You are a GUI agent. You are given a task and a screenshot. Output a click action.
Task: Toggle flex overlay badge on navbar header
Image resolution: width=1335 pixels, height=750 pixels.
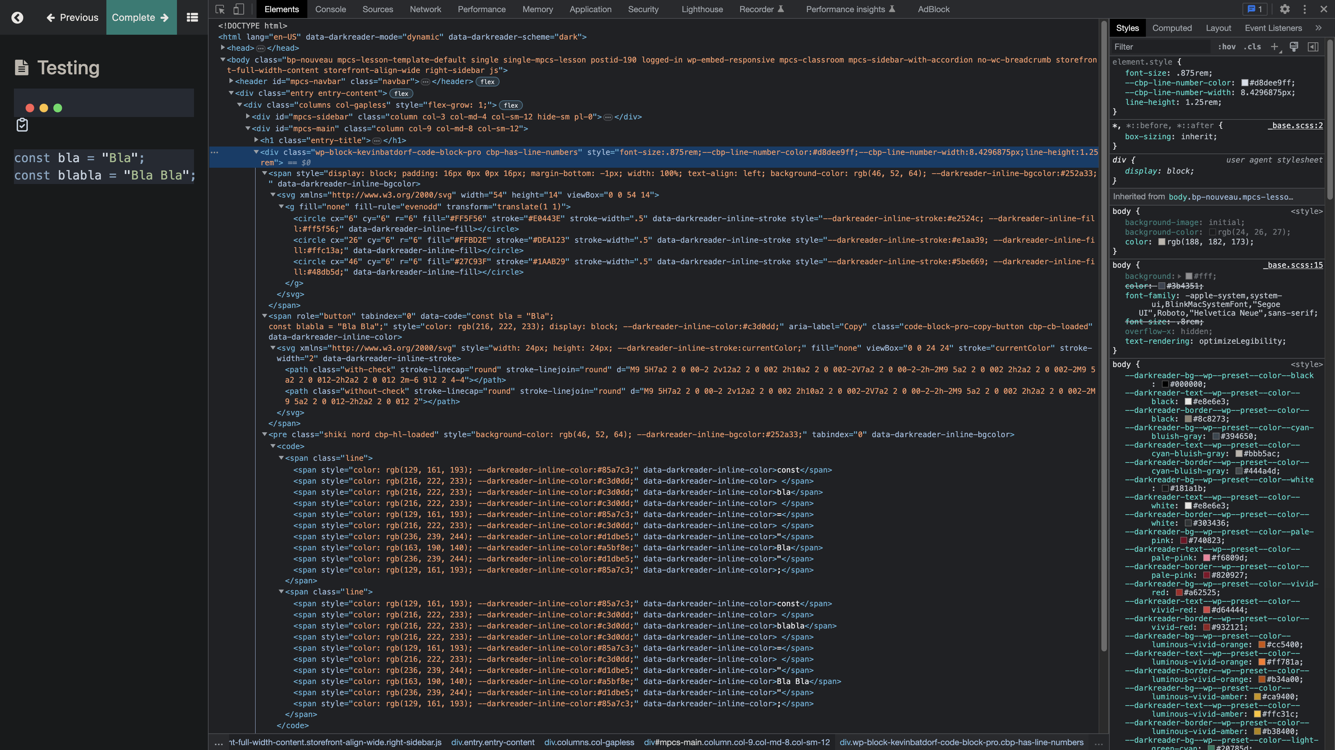click(487, 82)
